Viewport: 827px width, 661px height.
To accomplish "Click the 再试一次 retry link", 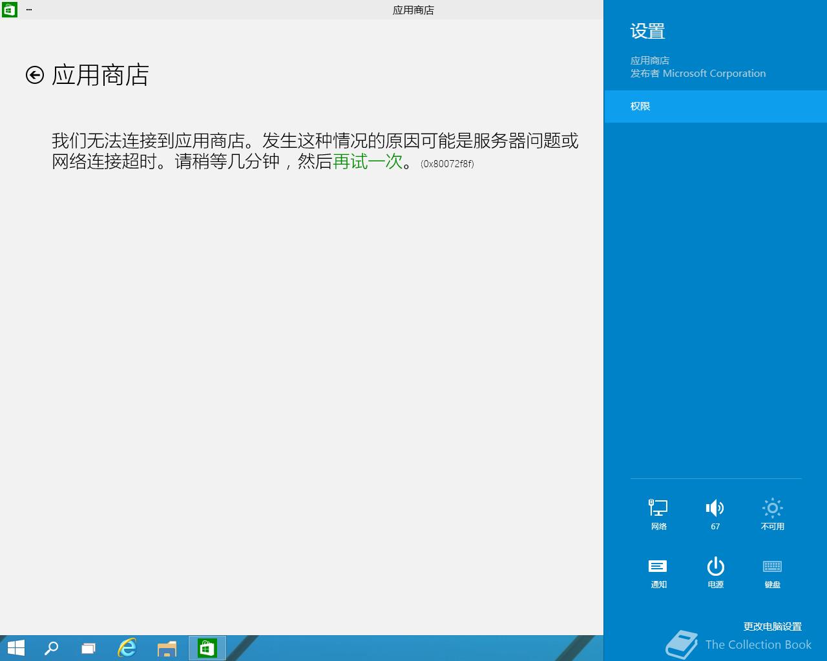I will pyautogui.click(x=368, y=161).
